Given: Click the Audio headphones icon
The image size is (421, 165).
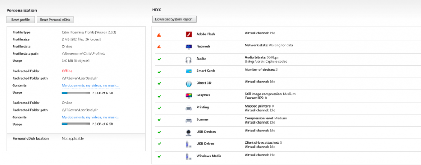Looking at the screenshot, I should point(189,59).
